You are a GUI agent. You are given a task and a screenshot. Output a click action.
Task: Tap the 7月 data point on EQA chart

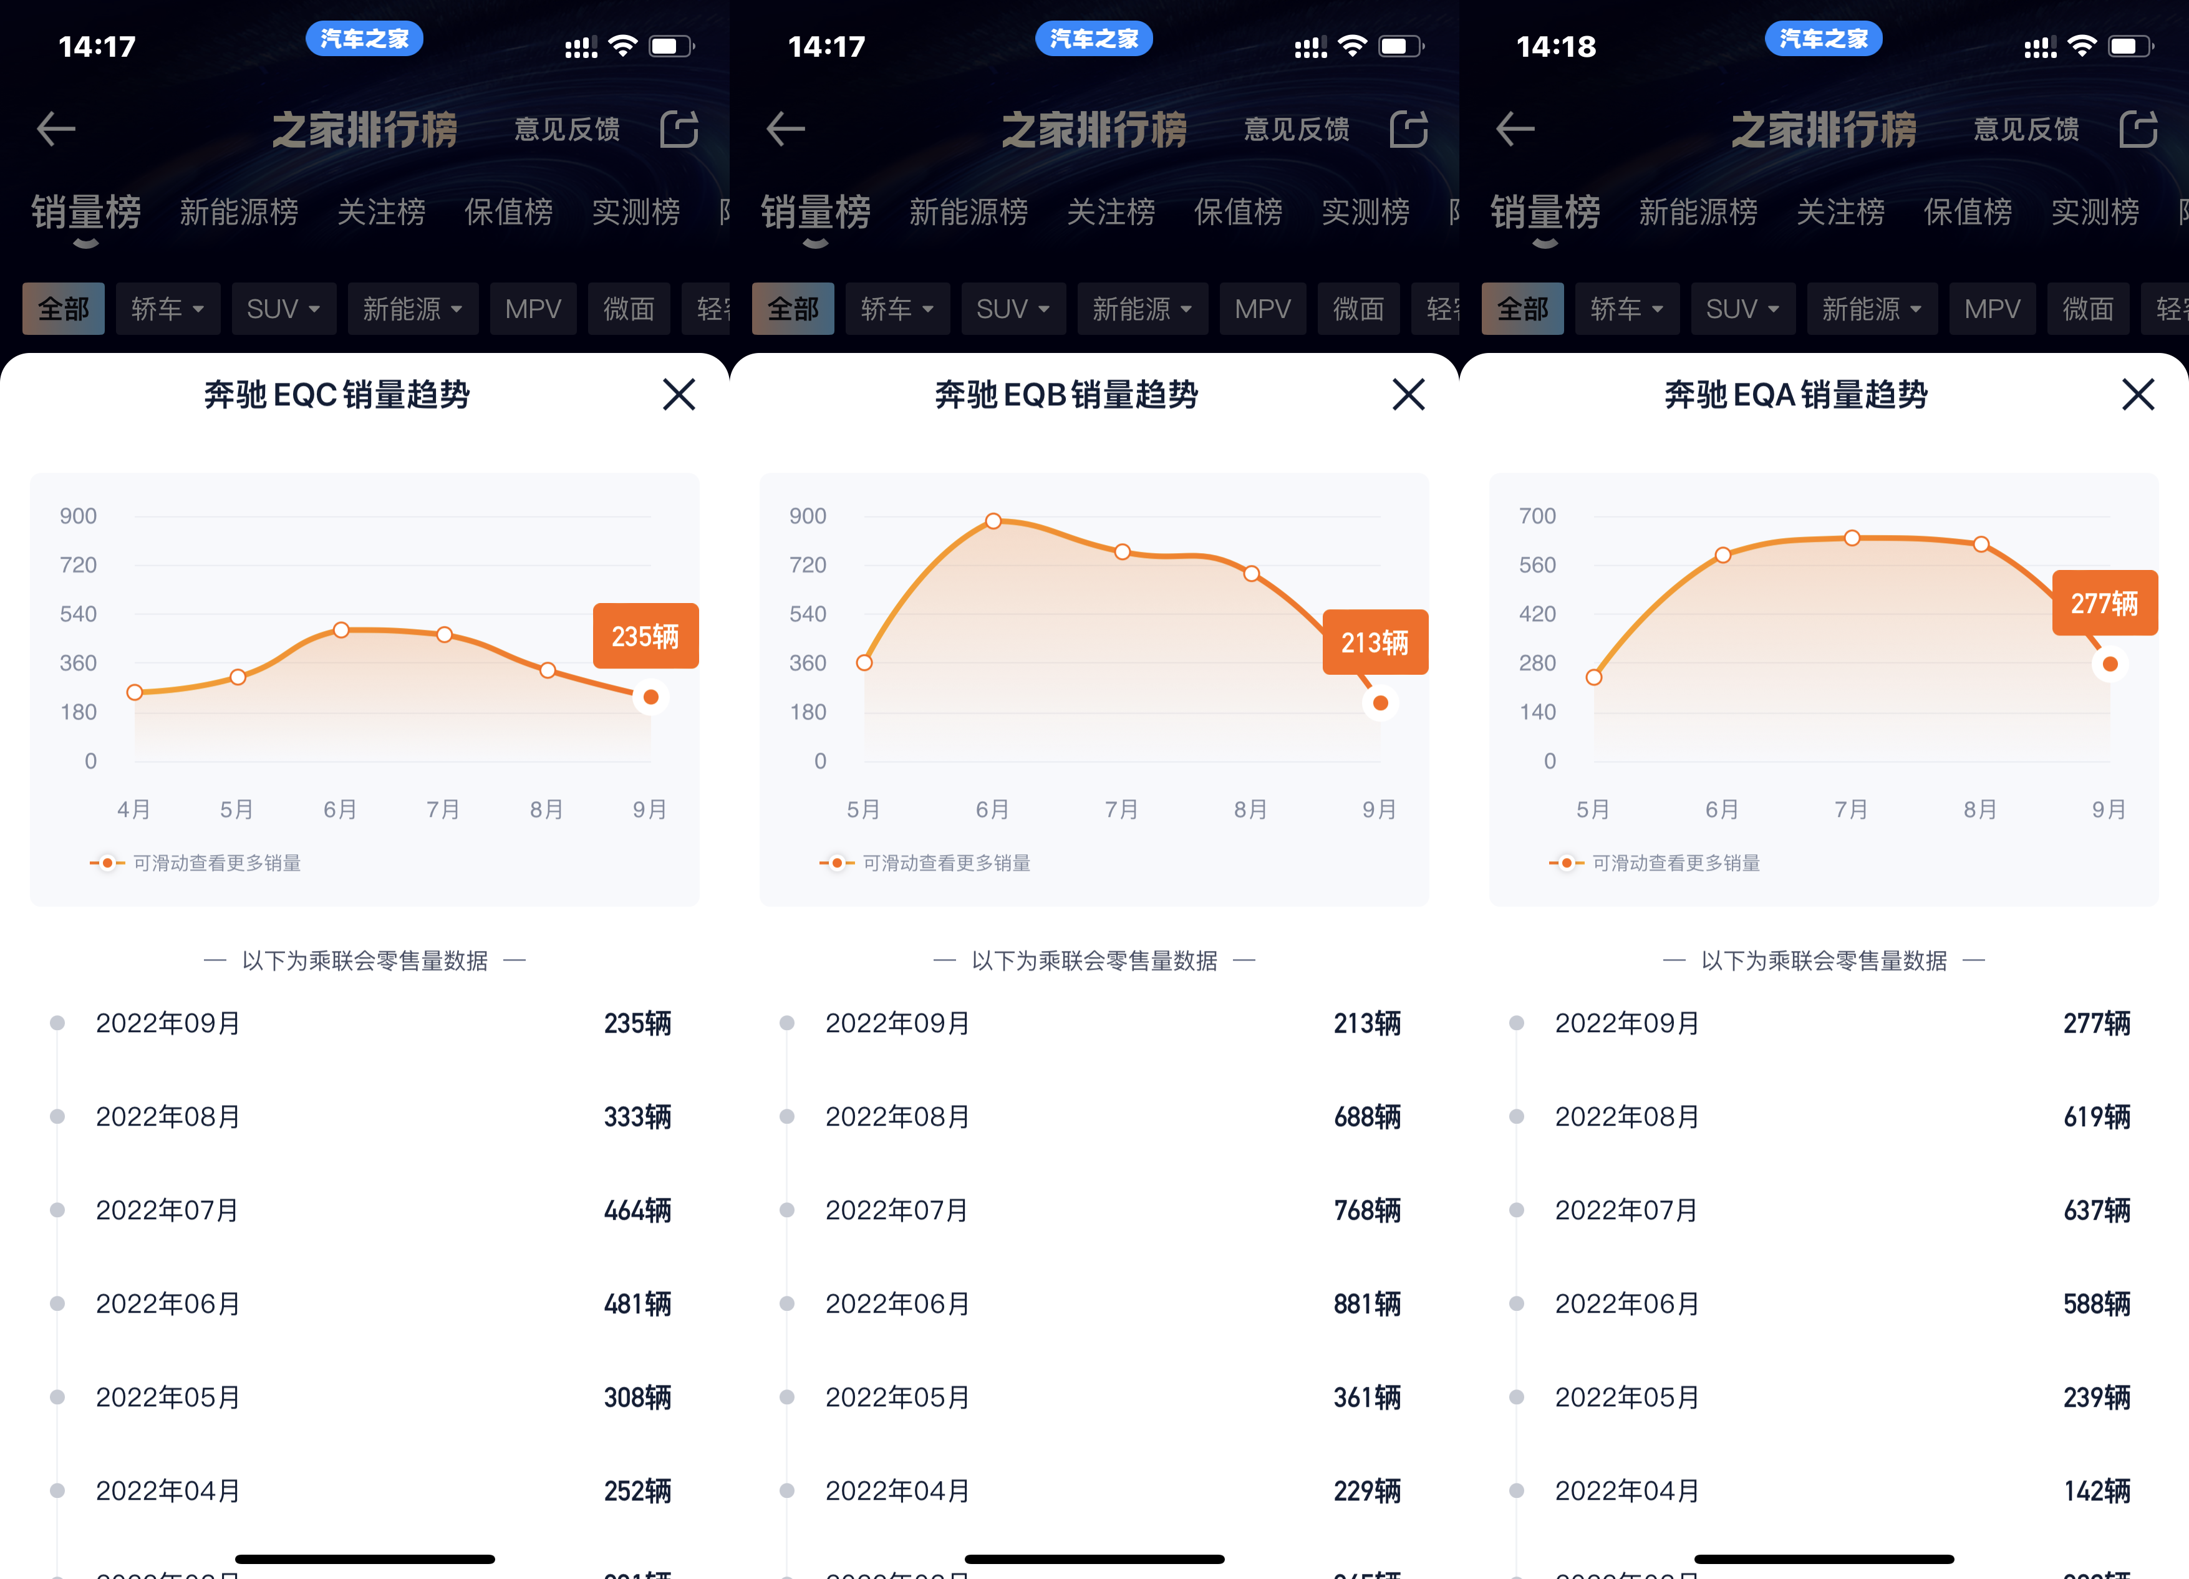click(1852, 538)
